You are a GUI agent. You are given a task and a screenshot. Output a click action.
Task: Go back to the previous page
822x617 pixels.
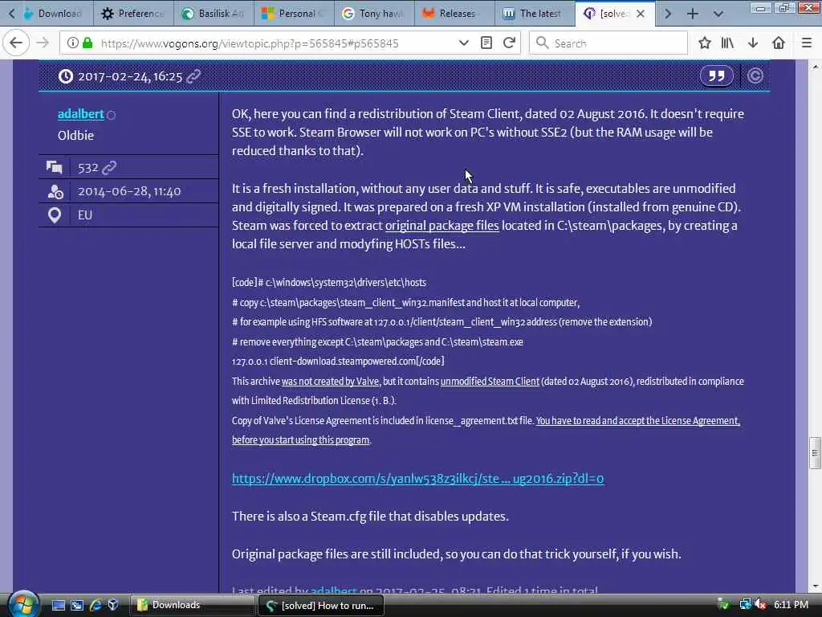pos(16,43)
